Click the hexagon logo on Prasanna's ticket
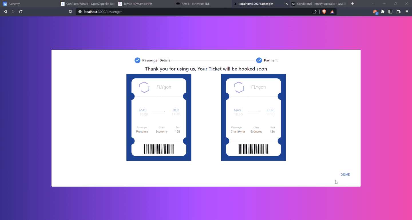The width and height of the screenshot is (412, 220). pos(144,87)
